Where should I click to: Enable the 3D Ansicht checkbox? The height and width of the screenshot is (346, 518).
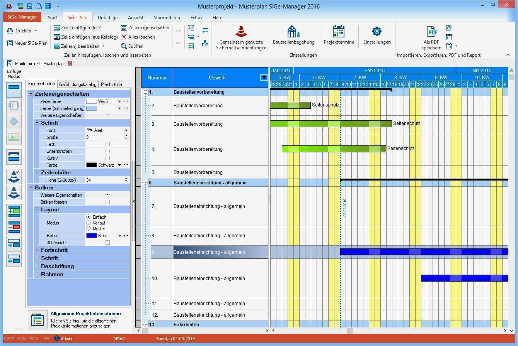pyautogui.click(x=107, y=243)
